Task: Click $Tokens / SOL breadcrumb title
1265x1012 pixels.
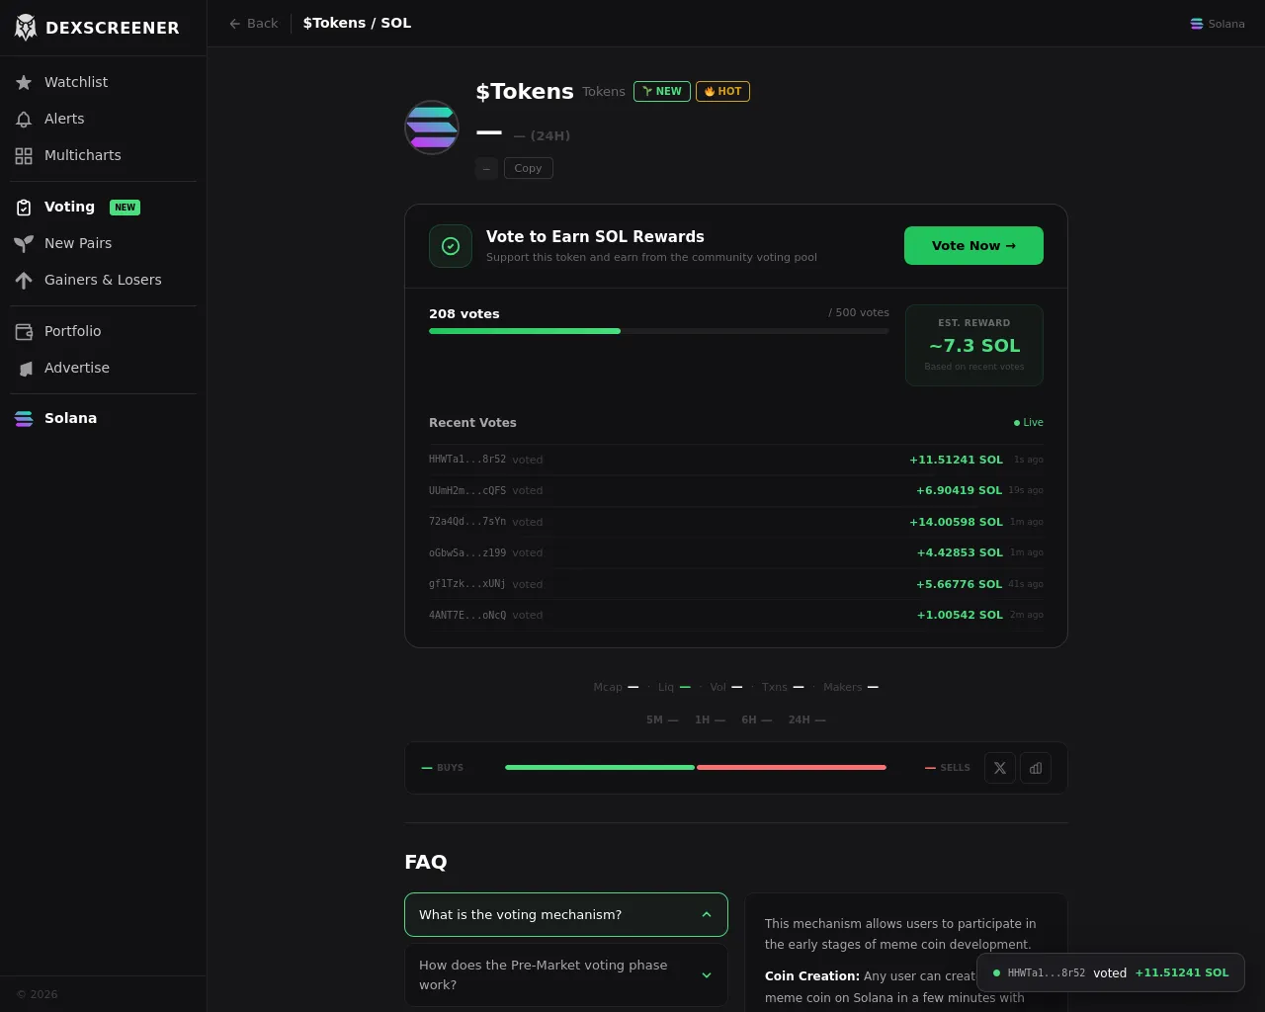Action: [357, 23]
